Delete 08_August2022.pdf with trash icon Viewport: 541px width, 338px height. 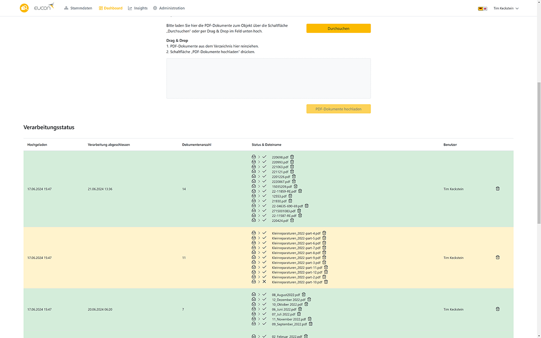pyautogui.click(x=304, y=295)
